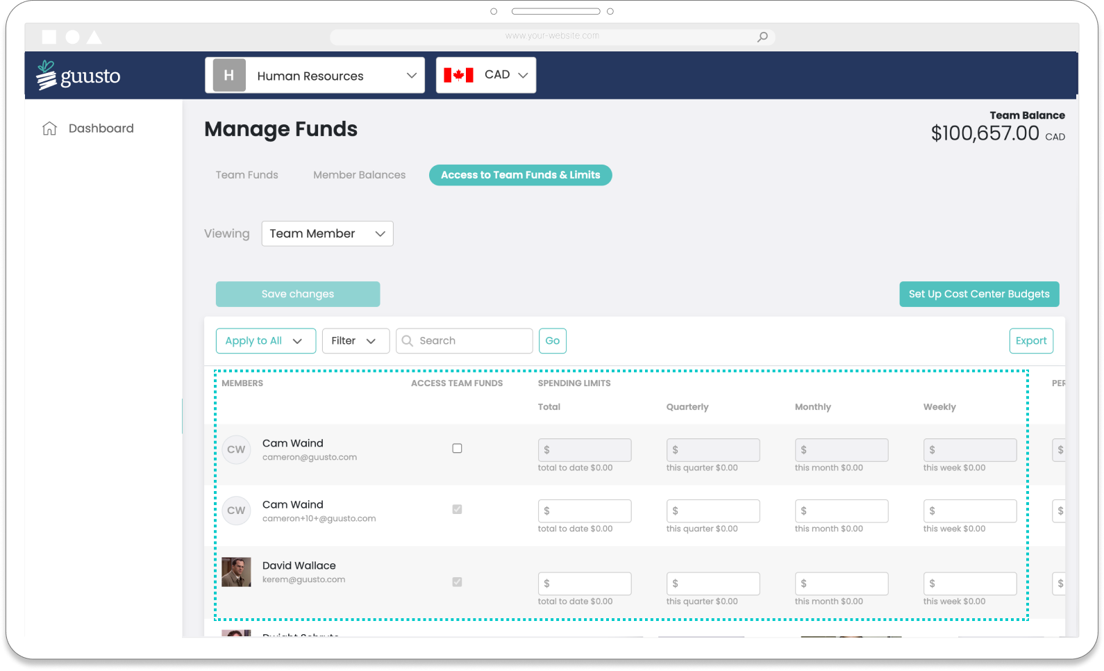Screen dimensions: 1104x671
Task: Click the magnifier icon in the address bar
Action: 762,37
